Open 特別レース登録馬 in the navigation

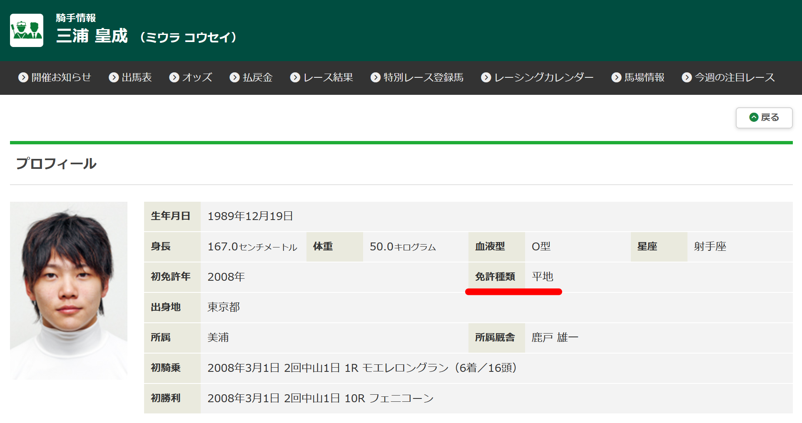[417, 77]
